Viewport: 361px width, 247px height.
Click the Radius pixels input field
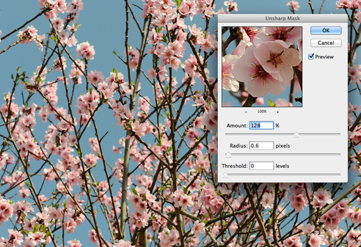pyautogui.click(x=262, y=146)
